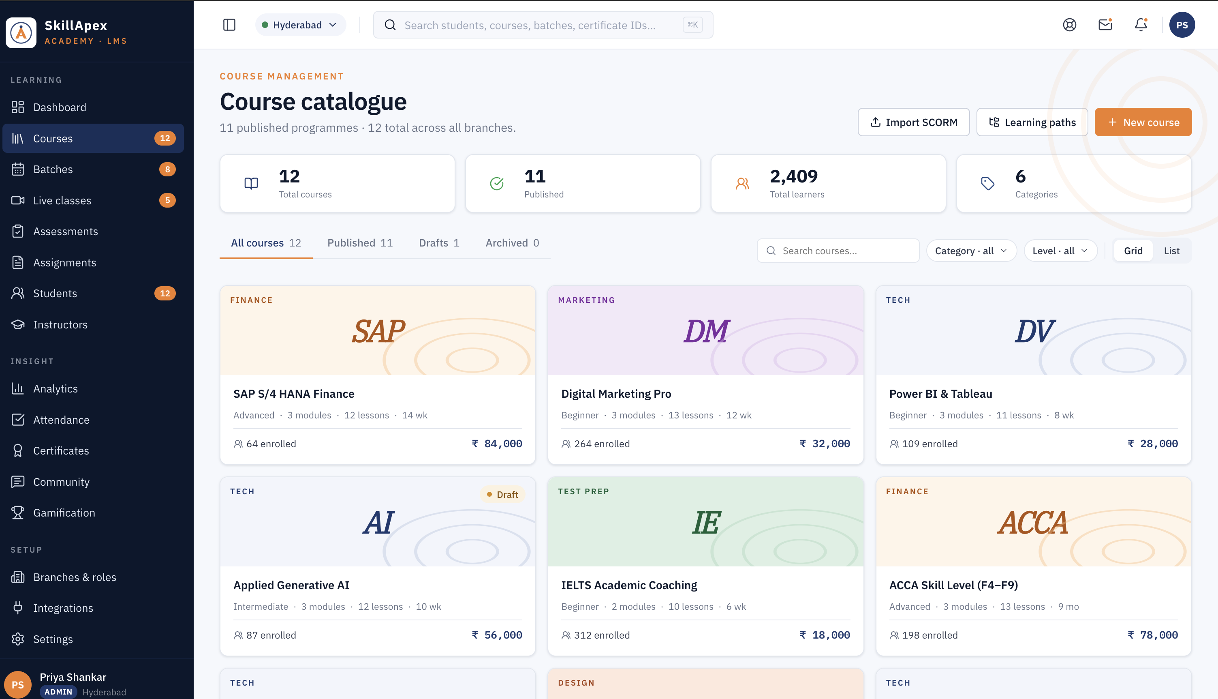Click the Assignments document icon
The width and height of the screenshot is (1218, 699).
pyautogui.click(x=18, y=263)
